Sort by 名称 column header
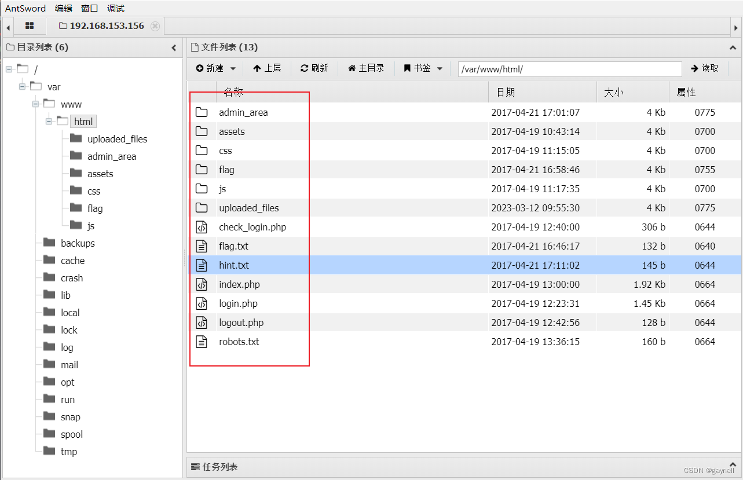Screen dimensions: 743x480 coord(352,92)
